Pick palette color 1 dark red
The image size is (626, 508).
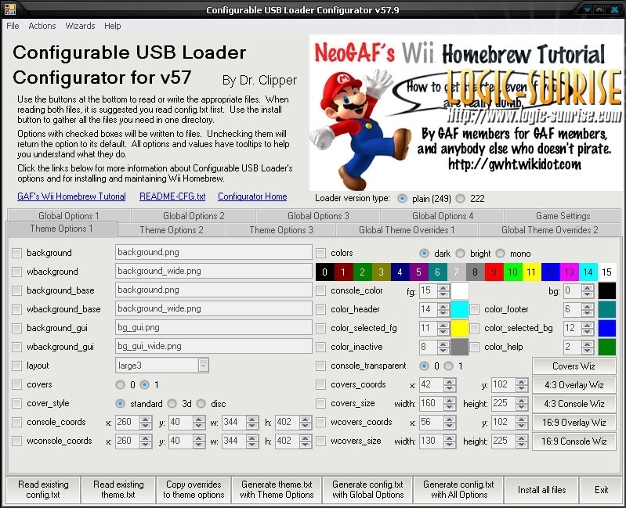(x=343, y=272)
